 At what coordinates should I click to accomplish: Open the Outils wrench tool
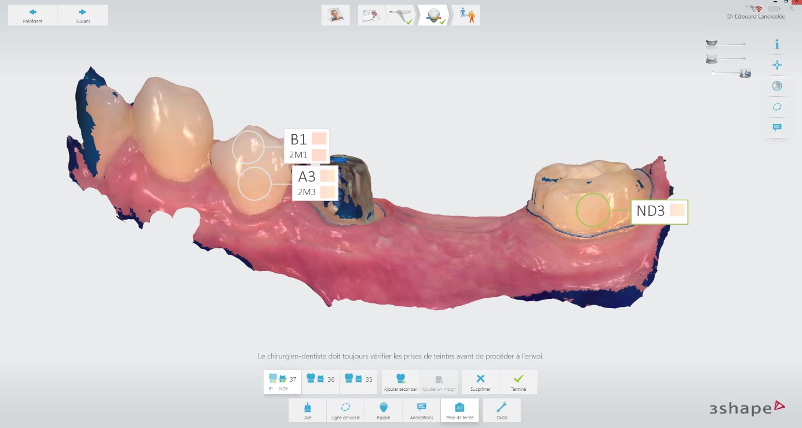pos(502,410)
